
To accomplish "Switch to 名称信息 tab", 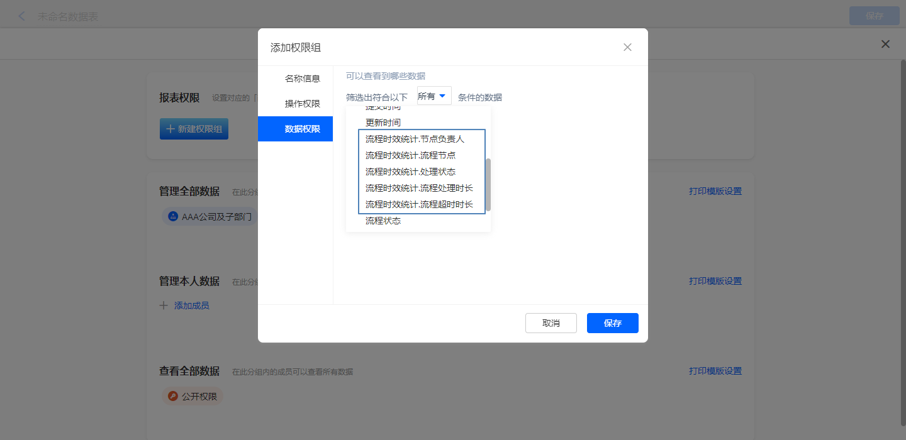I will 302,79.
